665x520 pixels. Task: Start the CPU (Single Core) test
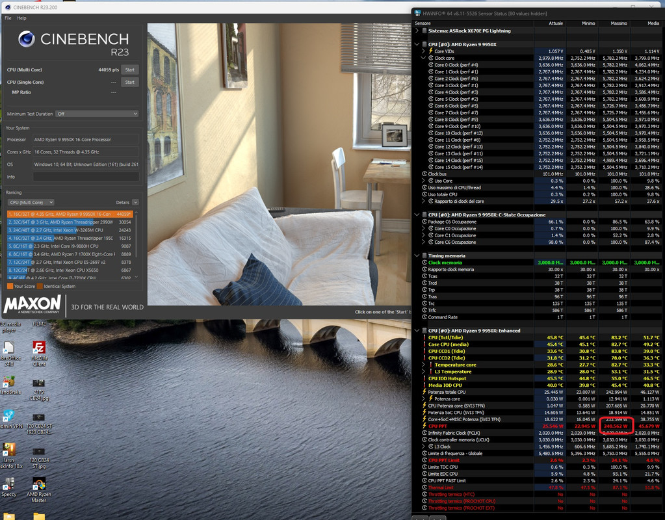130,83
